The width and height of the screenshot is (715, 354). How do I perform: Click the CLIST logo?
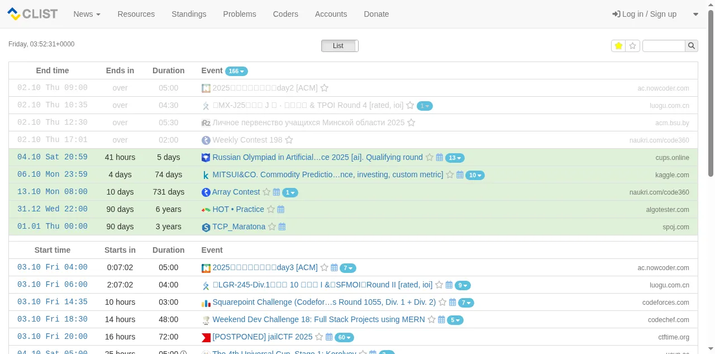click(32, 14)
